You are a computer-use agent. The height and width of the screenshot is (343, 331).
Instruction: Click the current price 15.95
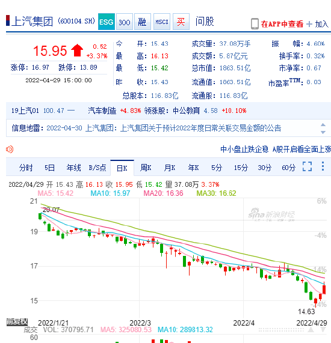(x=50, y=51)
